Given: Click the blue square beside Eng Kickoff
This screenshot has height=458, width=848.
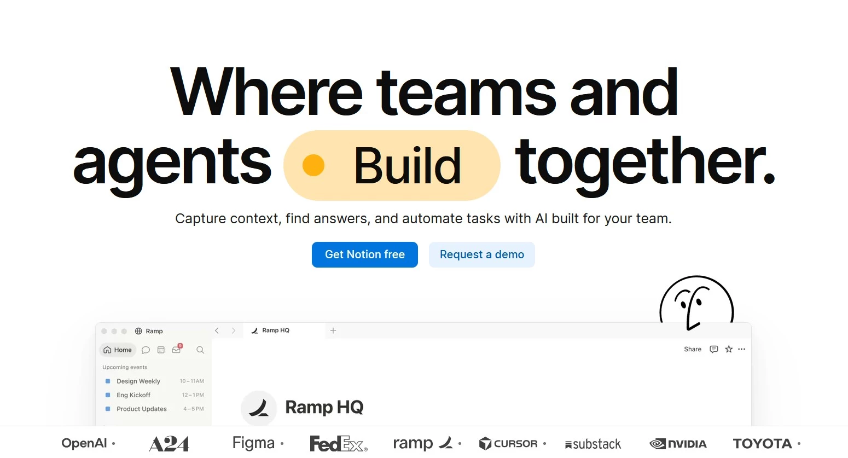Looking at the screenshot, I should point(108,395).
